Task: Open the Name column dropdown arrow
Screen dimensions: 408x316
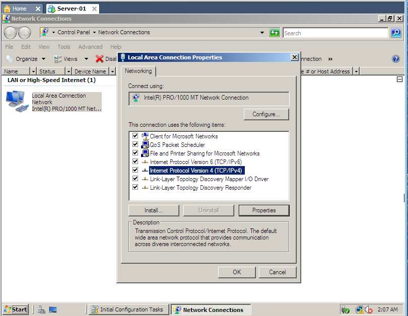Action: 33,71
